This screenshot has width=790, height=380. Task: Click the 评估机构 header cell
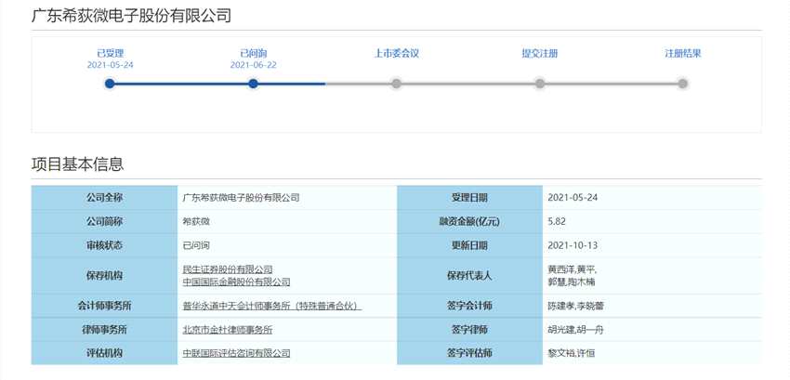click(104, 353)
